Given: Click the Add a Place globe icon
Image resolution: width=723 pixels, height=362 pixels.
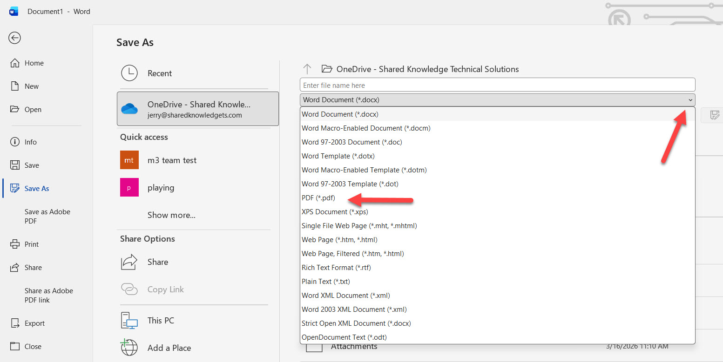Looking at the screenshot, I should (x=129, y=347).
